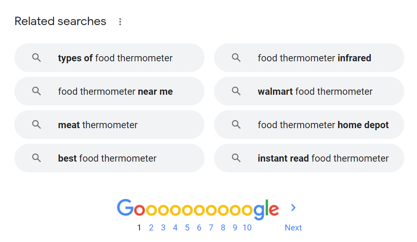This screenshot has width=417, height=242.
Task: Open the Related searches three-dot menu
Action: 120,21
